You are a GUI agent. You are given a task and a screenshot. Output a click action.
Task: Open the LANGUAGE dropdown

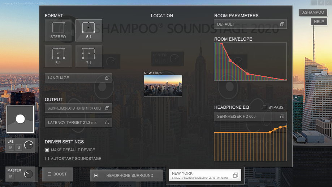(x=78, y=78)
